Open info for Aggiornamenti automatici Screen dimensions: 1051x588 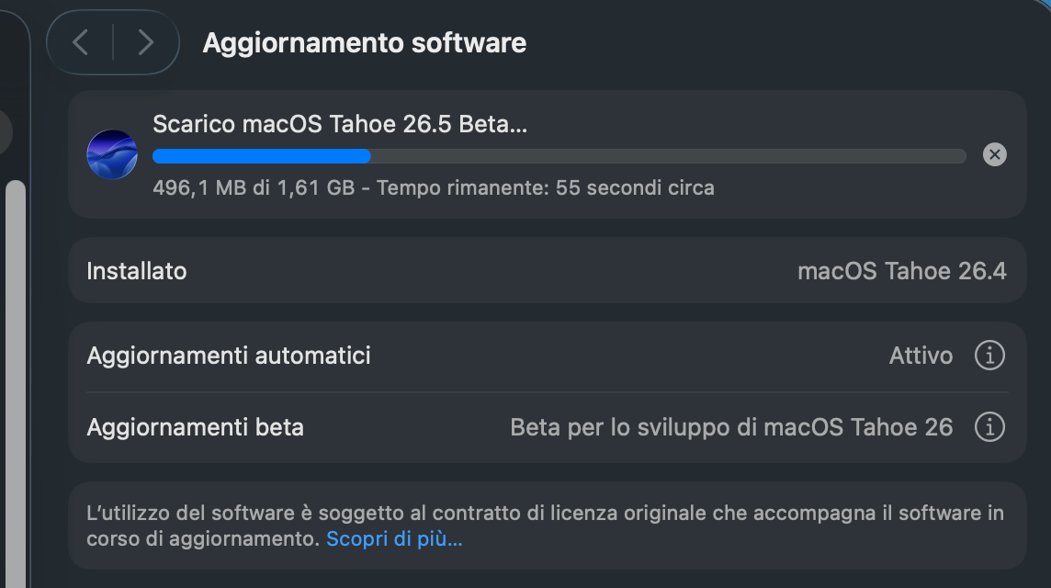pyautogui.click(x=989, y=355)
